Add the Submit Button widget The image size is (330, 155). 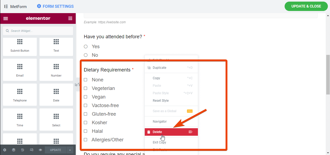pos(20,47)
